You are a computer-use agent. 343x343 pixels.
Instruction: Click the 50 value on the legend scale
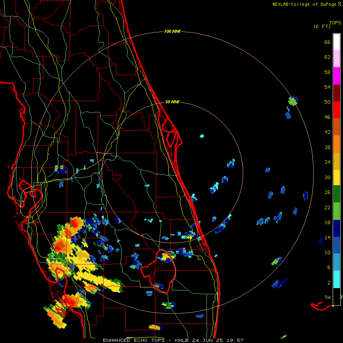(x=327, y=102)
